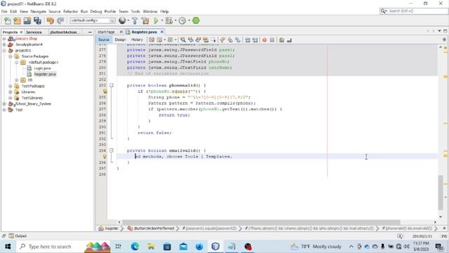Select Login.java in the project tree
The width and height of the screenshot is (449, 253).
[x=42, y=68]
